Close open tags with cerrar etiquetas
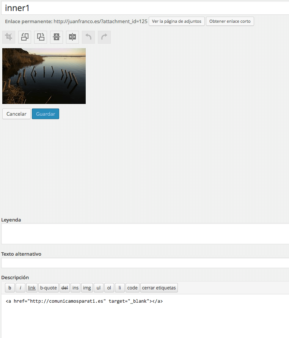The image size is (289, 338). pos(159,288)
